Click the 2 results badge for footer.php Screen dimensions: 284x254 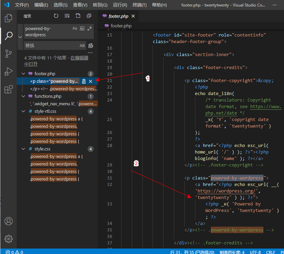click(x=91, y=74)
